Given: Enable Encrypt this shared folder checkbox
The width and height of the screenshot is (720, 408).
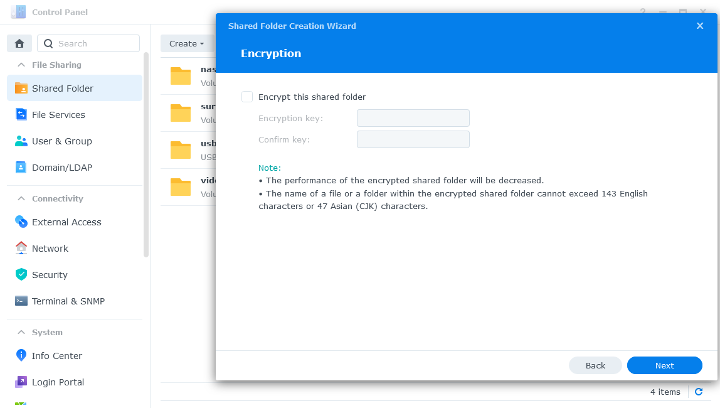Looking at the screenshot, I should [247, 97].
